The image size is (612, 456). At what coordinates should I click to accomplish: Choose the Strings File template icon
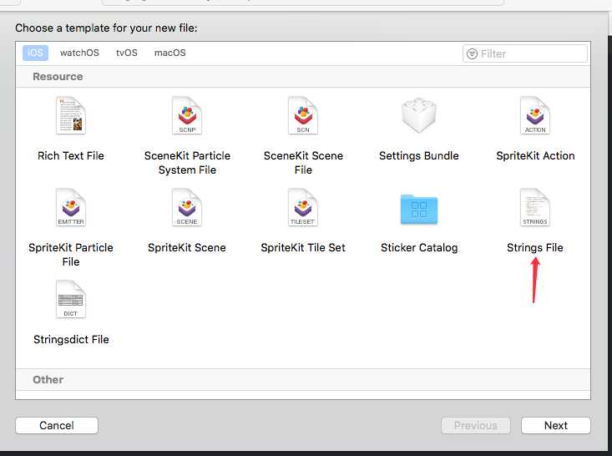[535, 208]
